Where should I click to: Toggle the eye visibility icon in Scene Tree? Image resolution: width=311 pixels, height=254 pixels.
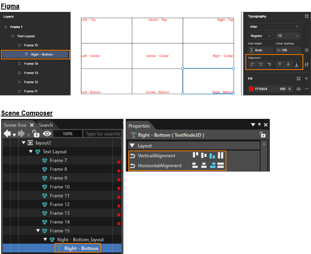coord(47,134)
